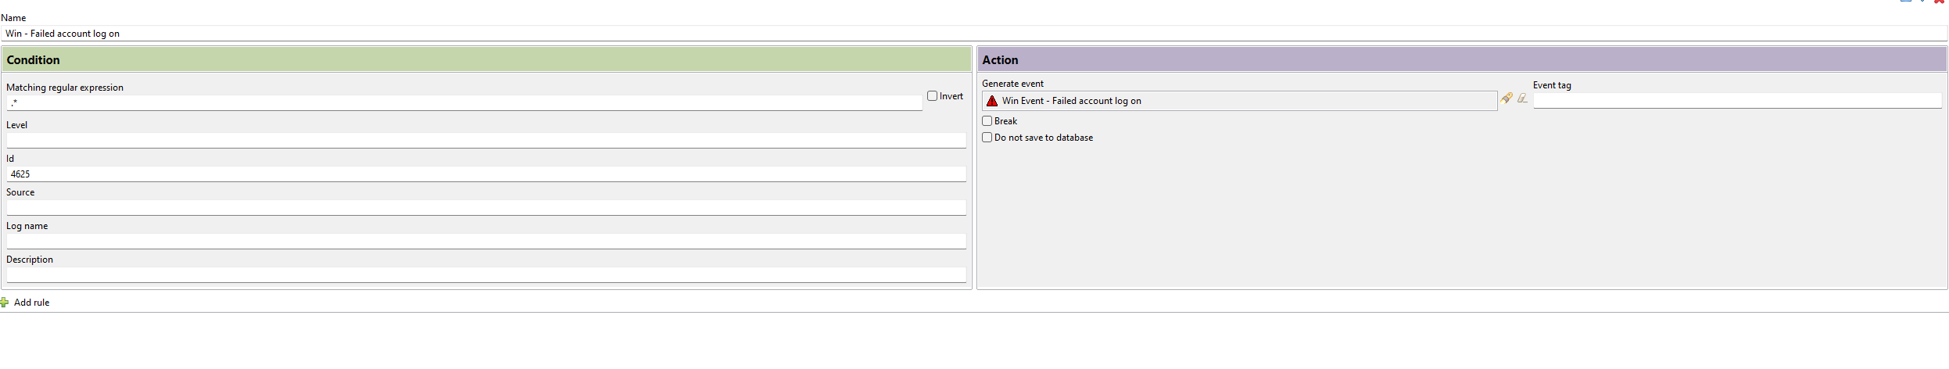Select the Id field containing 4625
This screenshot has height=369, width=1949.
coord(486,174)
